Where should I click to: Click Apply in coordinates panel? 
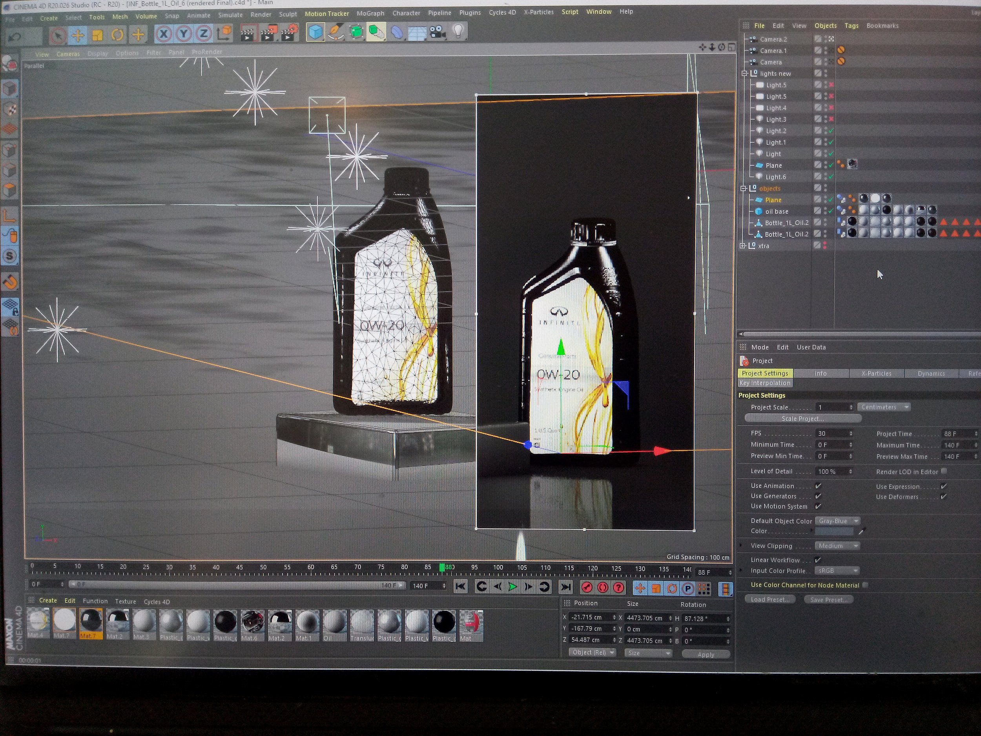tap(706, 654)
